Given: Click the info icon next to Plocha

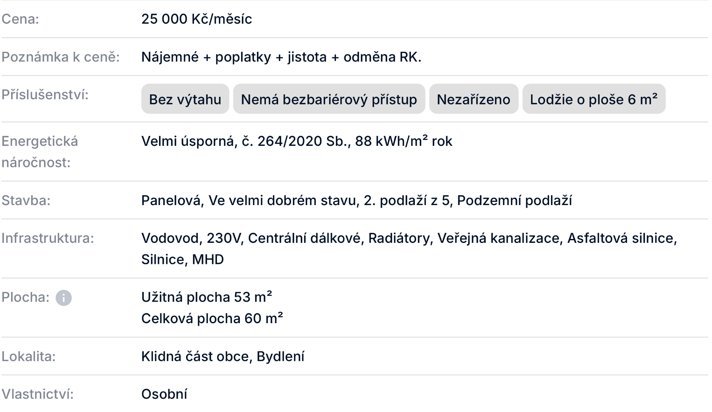Looking at the screenshot, I should [63, 298].
